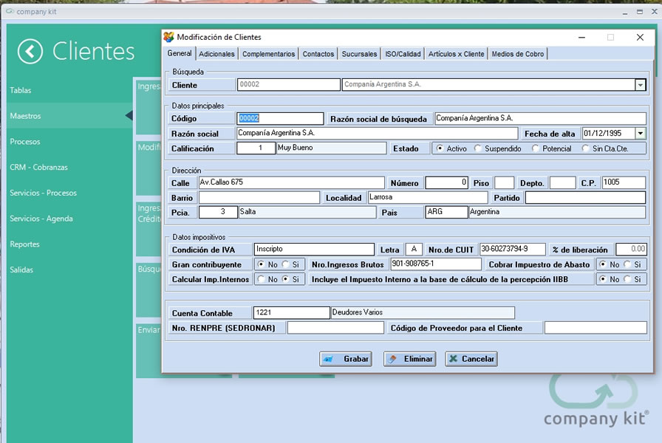Image resolution: width=662 pixels, height=443 pixels.
Task: Click the Condición de IVA field
Action: (314, 250)
